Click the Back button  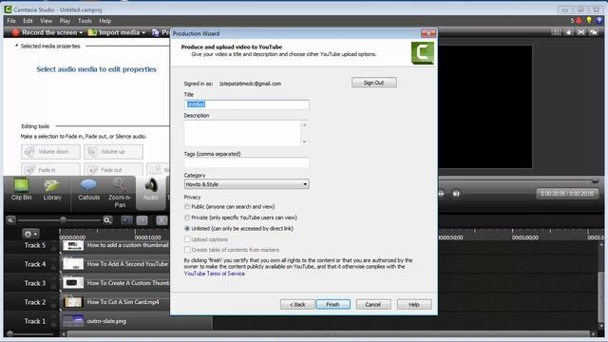[297, 304]
